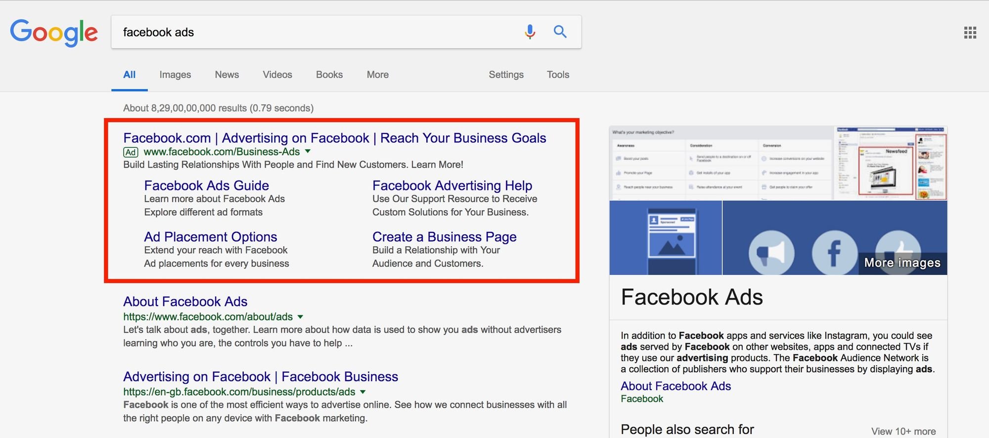
Task: Click the More images overlay
Action: pos(902,263)
